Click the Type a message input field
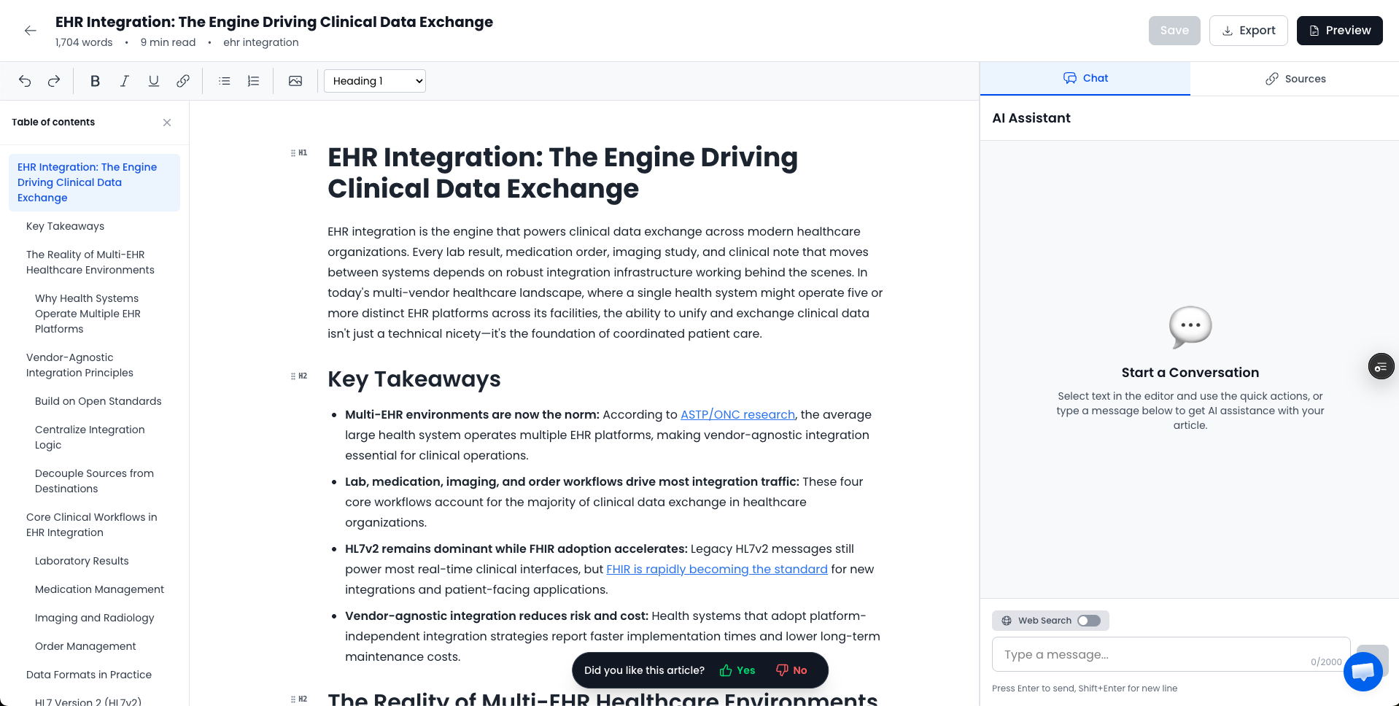This screenshot has height=706, width=1399. (x=1152, y=654)
